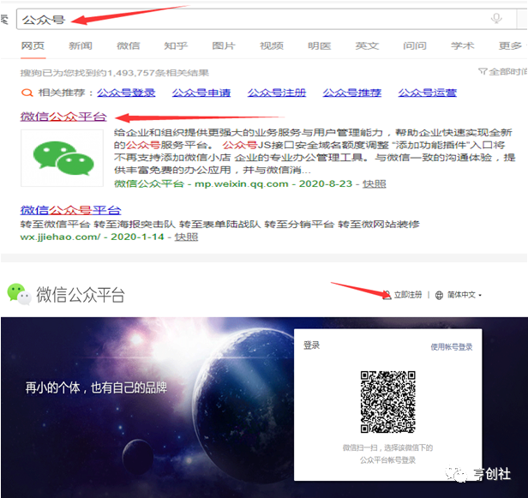
Task: Open the 全部时间 time filter
Action: click(x=503, y=71)
